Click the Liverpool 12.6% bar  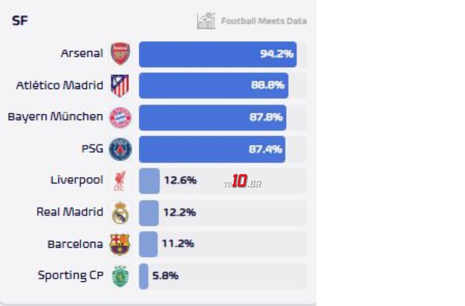click(x=149, y=181)
